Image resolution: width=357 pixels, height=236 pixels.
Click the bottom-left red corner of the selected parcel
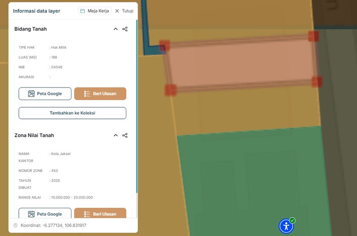170,90
